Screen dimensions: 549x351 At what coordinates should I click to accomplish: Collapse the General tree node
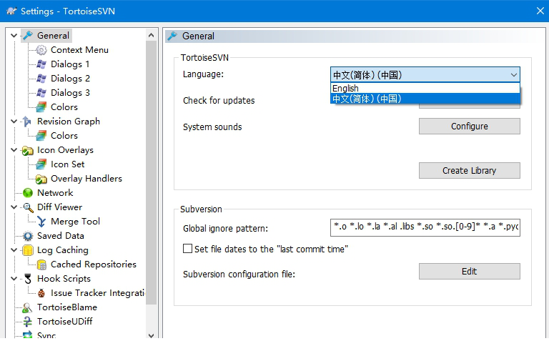coord(14,35)
